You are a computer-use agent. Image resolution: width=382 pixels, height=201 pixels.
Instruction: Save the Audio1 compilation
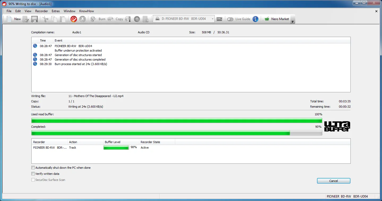[34, 19]
